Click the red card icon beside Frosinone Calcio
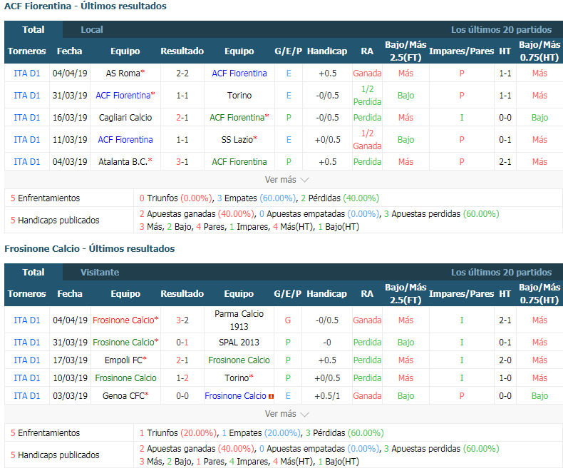Image resolution: width=563 pixels, height=471 pixels. 271,396
